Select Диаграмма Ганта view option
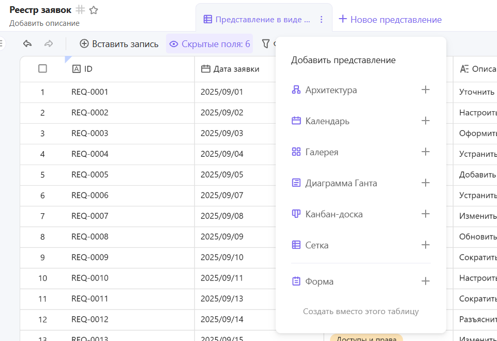Screen dimensions: 497x341 (x=360, y=183)
